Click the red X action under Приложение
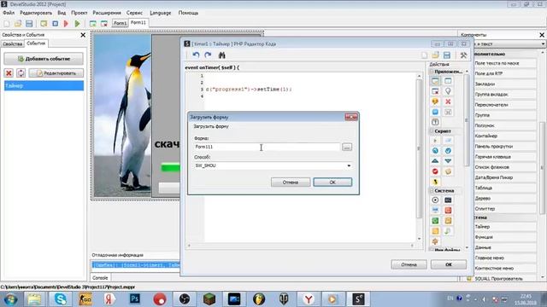Screen dimensions: 547x307 (448, 101)
